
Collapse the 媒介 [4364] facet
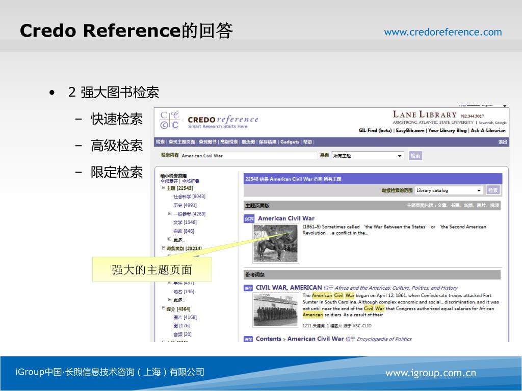[x=164, y=309]
